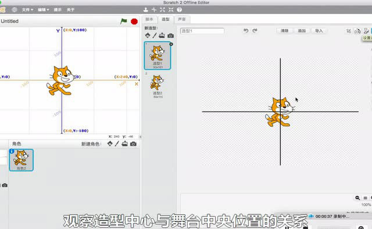
Task: Upload costume from file
Action: pyautogui.click(x=162, y=35)
